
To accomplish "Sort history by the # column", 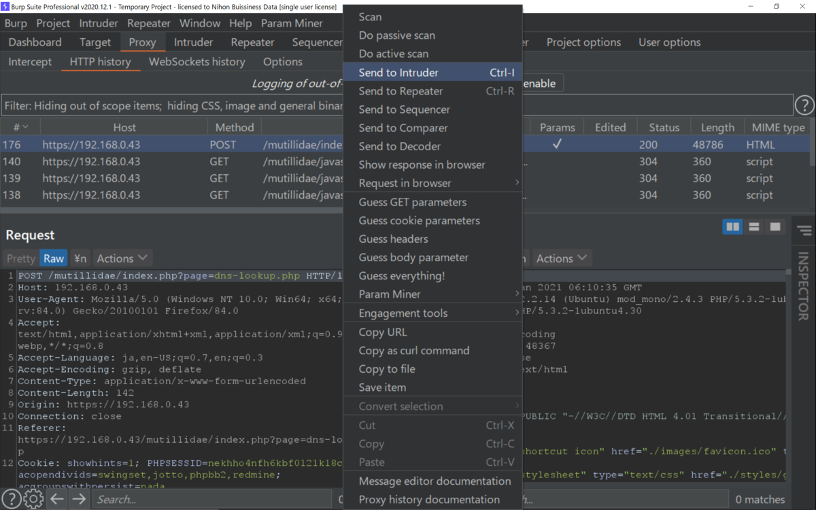I will (20, 127).
